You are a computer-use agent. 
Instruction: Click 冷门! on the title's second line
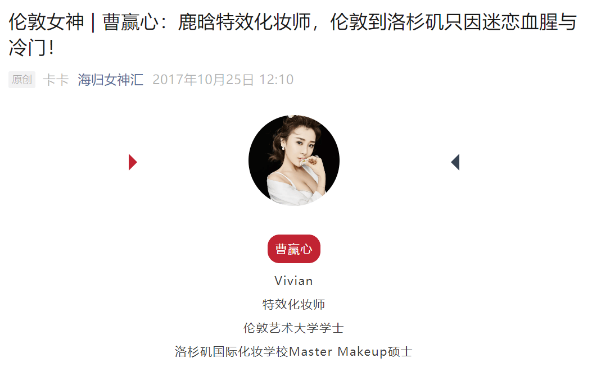31,48
